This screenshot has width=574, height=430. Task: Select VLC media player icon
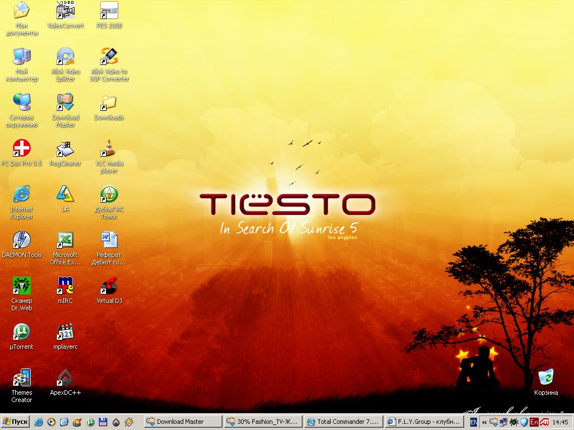coord(109,157)
